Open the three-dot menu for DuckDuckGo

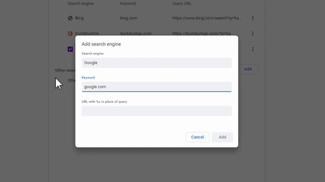point(253,34)
